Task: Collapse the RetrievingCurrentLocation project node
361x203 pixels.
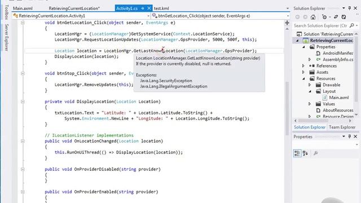Action: 297,41
